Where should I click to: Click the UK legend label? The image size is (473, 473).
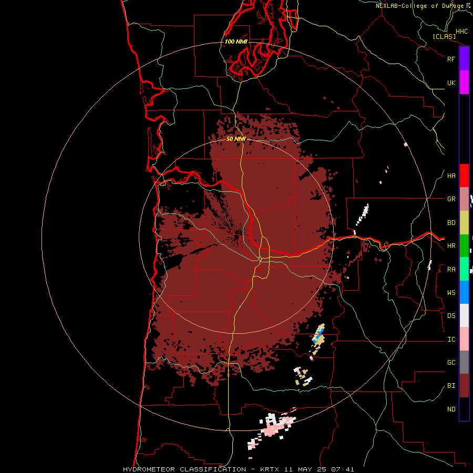(x=451, y=83)
